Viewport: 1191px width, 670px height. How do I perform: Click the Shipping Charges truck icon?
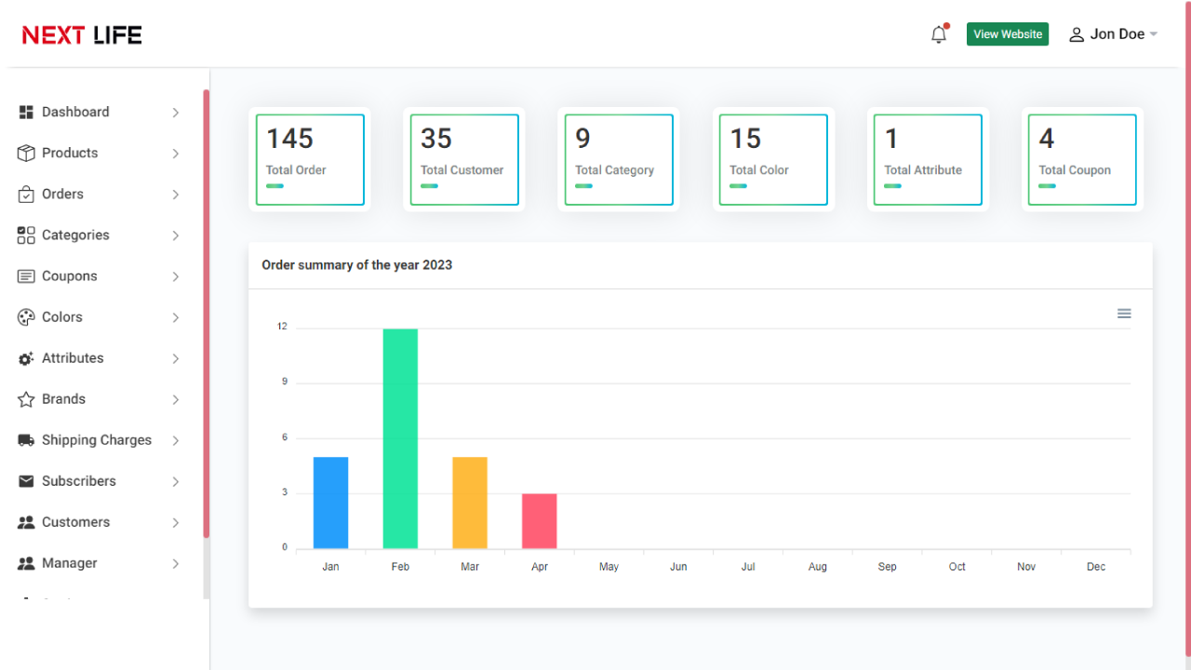[26, 440]
